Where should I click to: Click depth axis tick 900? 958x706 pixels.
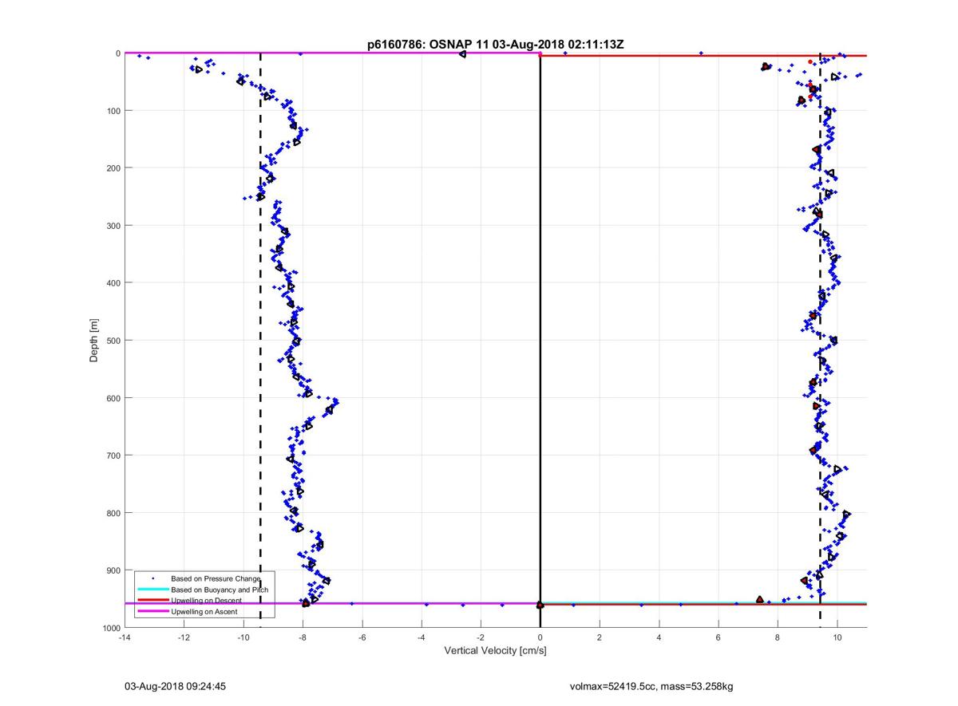(112, 570)
